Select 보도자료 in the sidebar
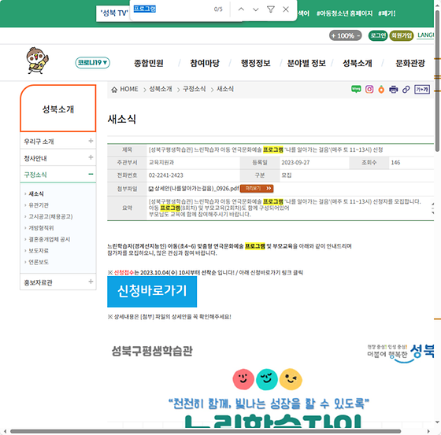The height and width of the screenshot is (435, 441). 39,250
